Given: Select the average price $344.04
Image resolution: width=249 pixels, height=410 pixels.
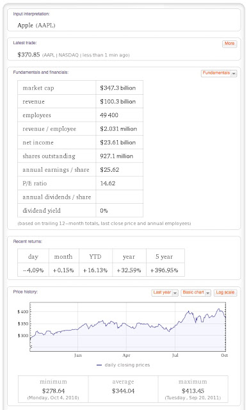Looking at the screenshot, I should point(123,391).
